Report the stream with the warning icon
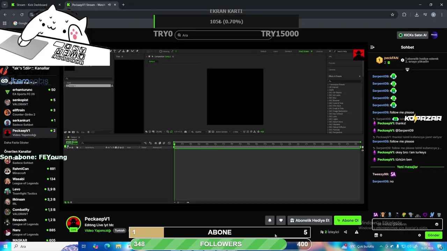Screen dimensions: 447x251 tap(357, 232)
